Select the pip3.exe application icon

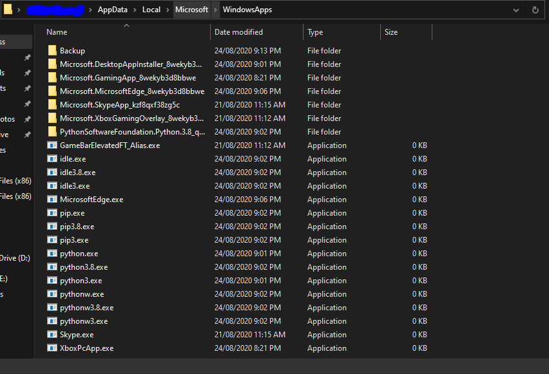click(x=52, y=240)
